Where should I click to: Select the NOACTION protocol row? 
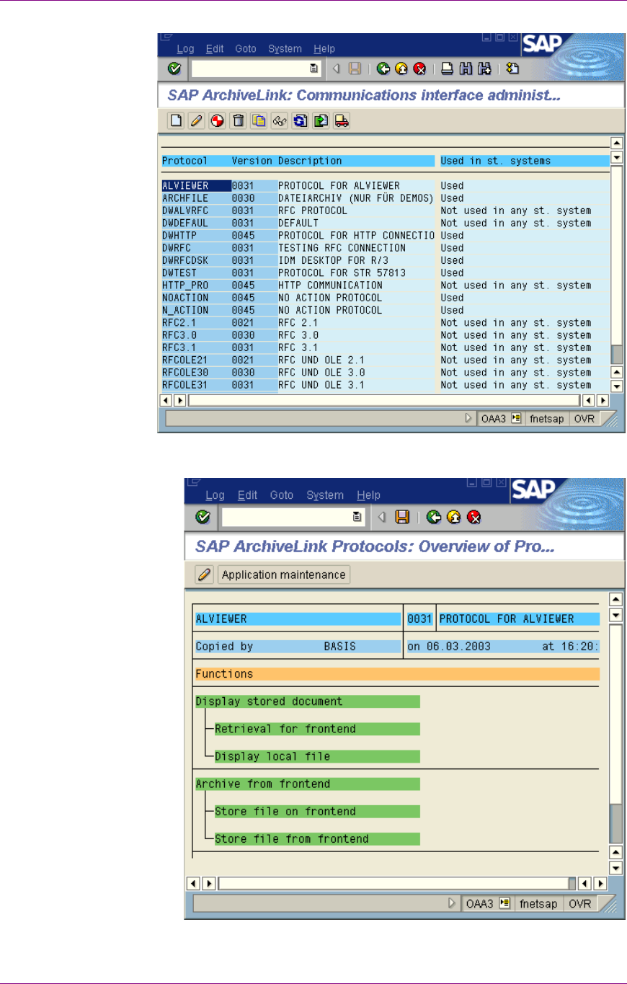(386, 298)
